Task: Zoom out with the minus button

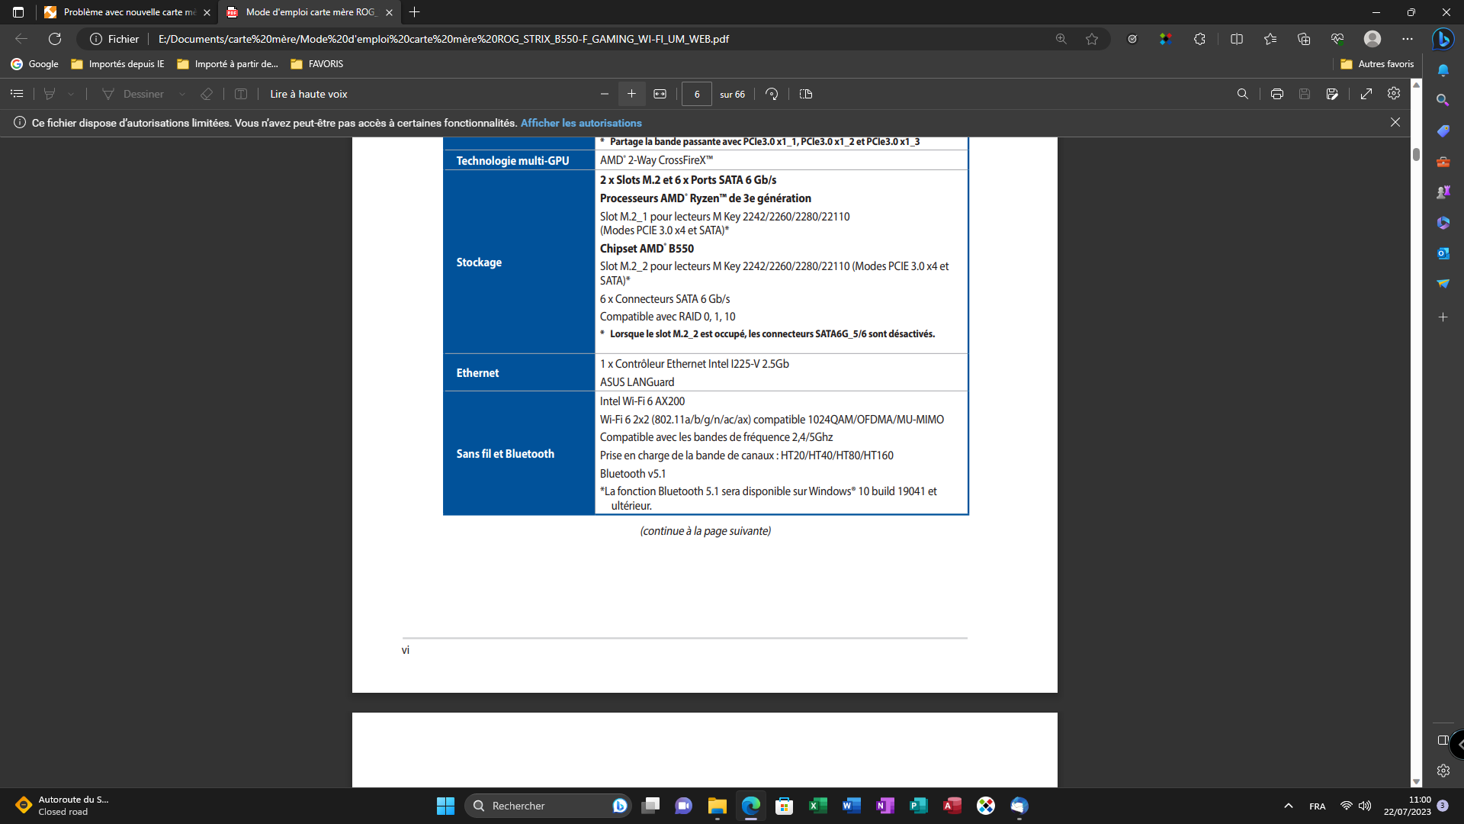Action: pos(605,94)
